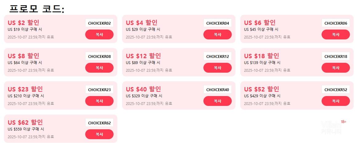Click the Villain 18+ watermark logo
This screenshot has height=145, width=357.
click(x=333, y=127)
